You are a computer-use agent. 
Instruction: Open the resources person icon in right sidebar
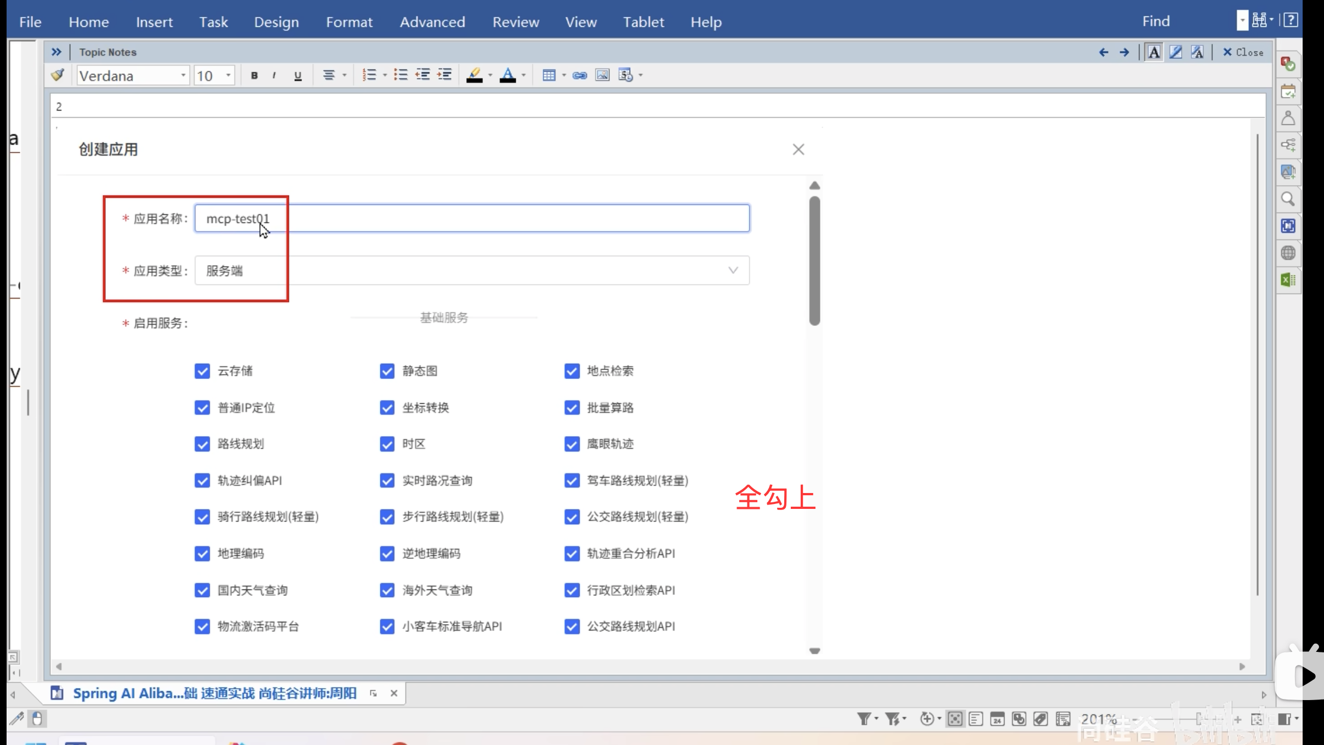tap(1288, 118)
